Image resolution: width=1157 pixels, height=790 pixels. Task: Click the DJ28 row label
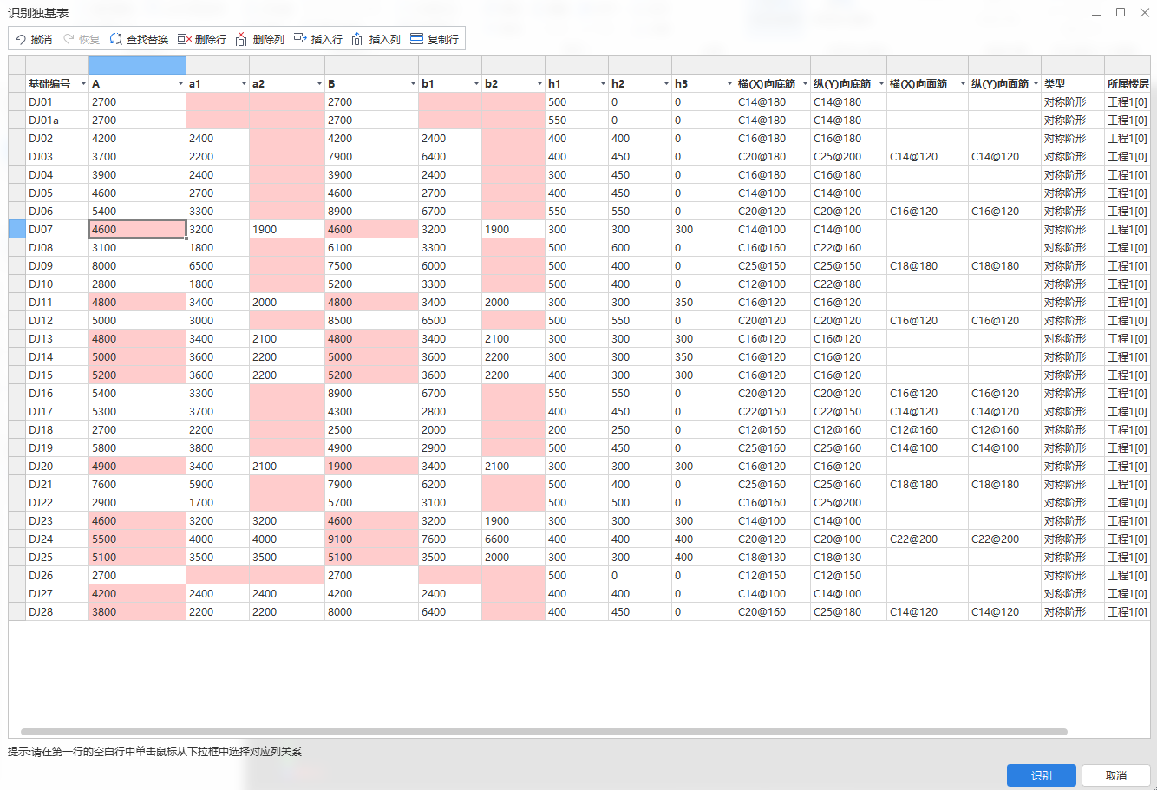(57, 612)
